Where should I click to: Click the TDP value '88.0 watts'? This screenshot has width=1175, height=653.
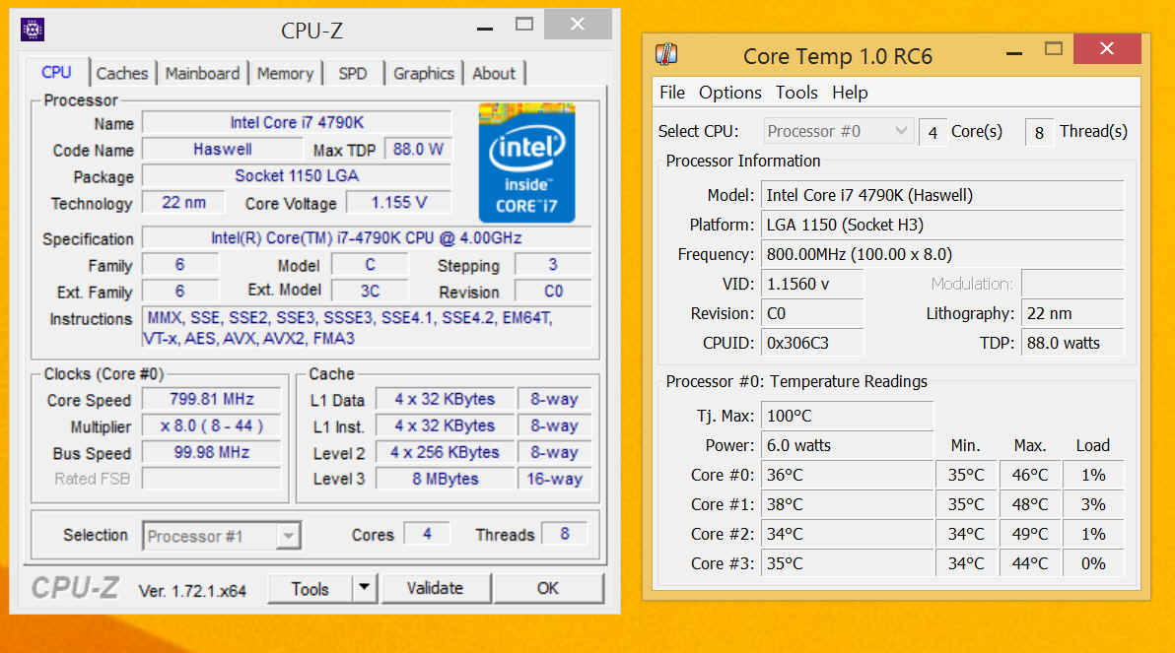click(1072, 343)
